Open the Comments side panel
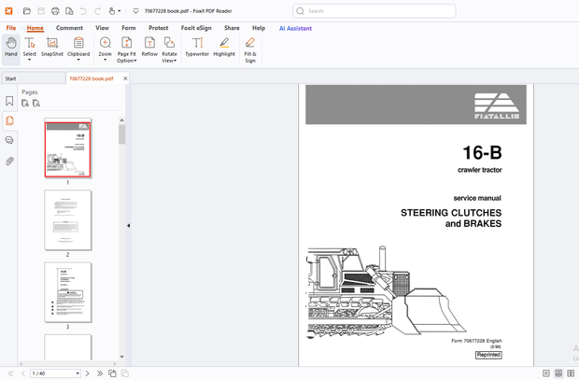This screenshot has height=380, width=579. click(9, 140)
